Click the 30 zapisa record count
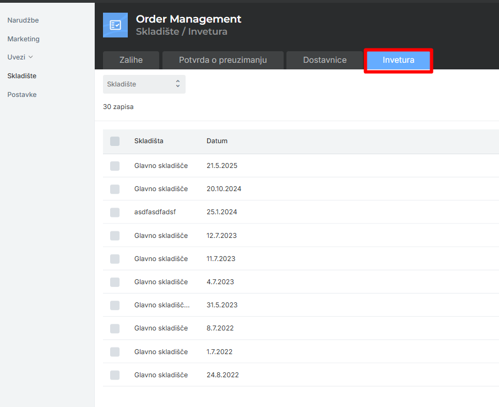This screenshot has height=407, width=499. click(118, 107)
